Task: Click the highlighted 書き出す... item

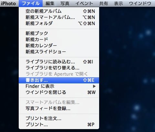Action: [x=59, y=80]
